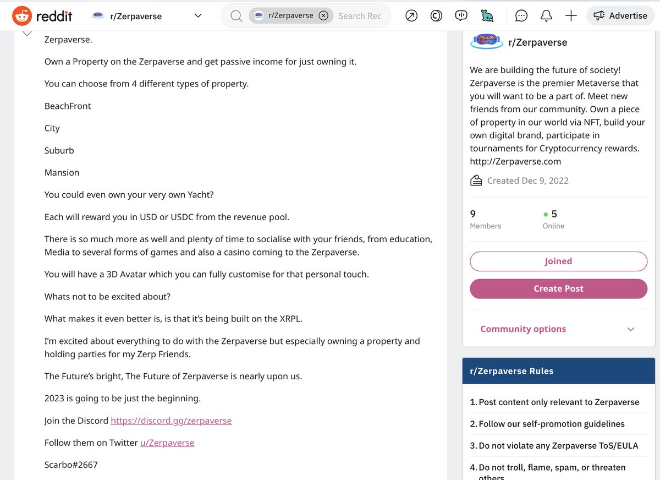Click the teal avatar creature icon

(x=487, y=16)
